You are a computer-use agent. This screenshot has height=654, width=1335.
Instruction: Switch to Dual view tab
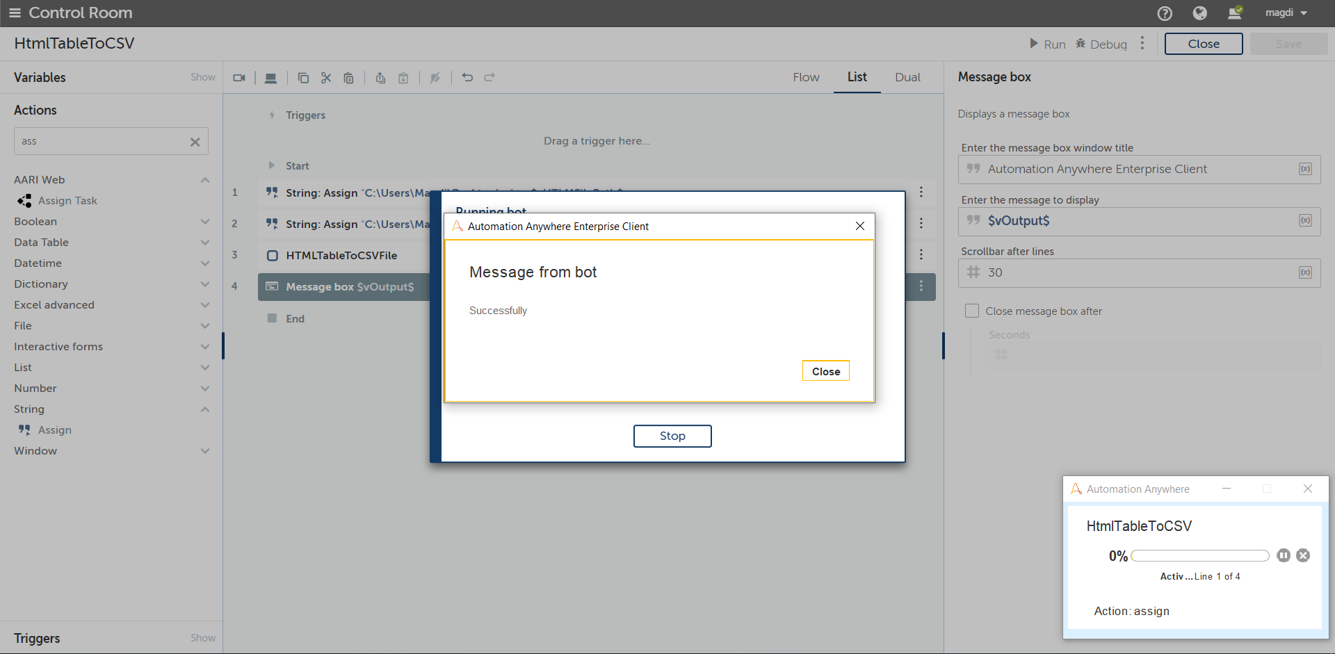coord(907,77)
